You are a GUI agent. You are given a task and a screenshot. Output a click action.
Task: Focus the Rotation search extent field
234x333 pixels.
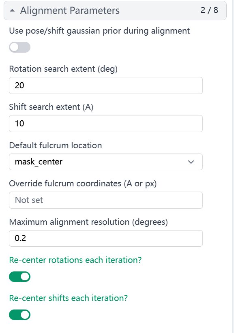[105, 85]
